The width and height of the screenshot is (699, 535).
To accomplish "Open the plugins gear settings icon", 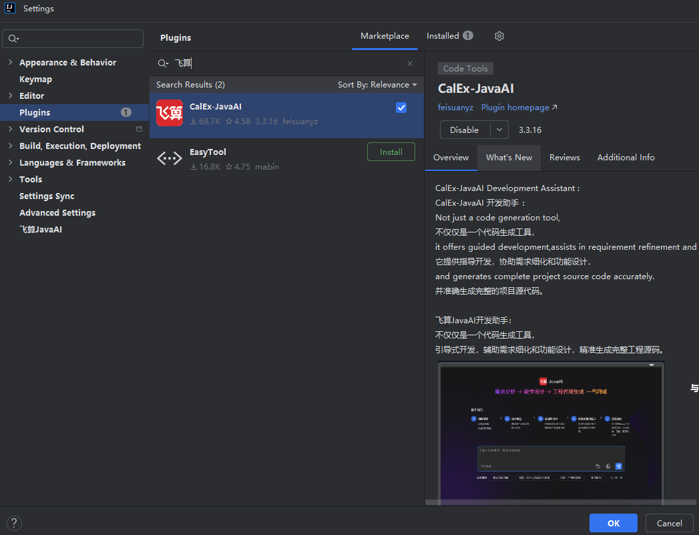I will [x=499, y=36].
